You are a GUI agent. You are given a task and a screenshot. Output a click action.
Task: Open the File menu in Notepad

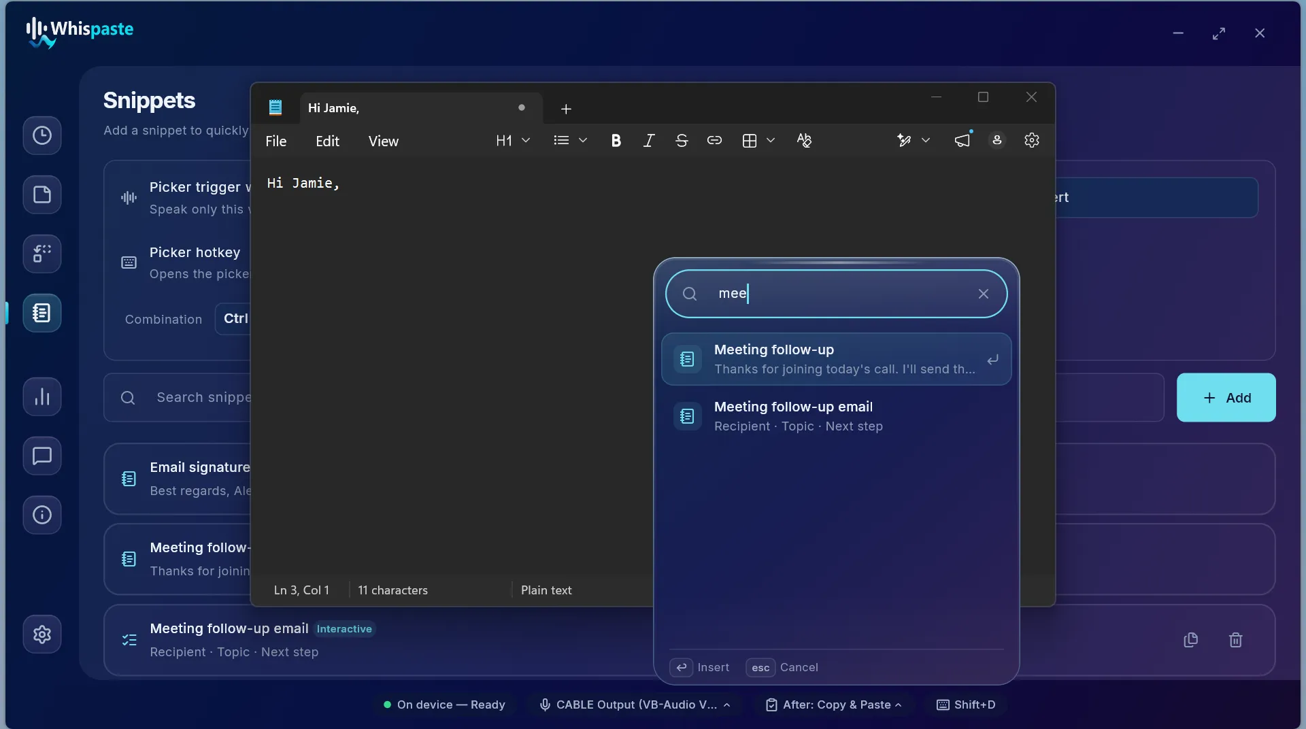[x=276, y=141]
